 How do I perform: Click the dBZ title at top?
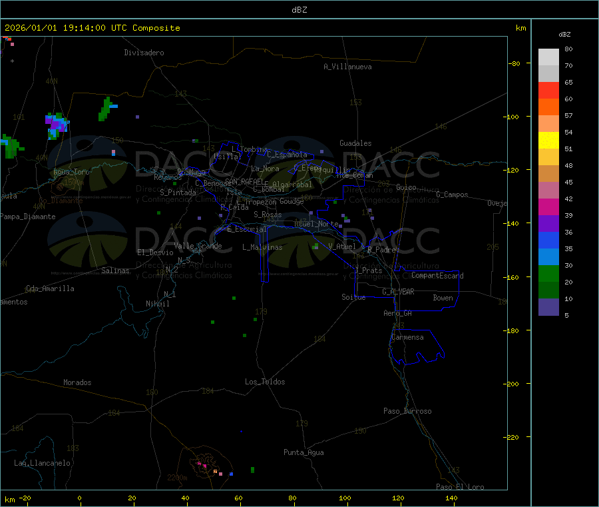pyautogui.click(x=299, y=9)
